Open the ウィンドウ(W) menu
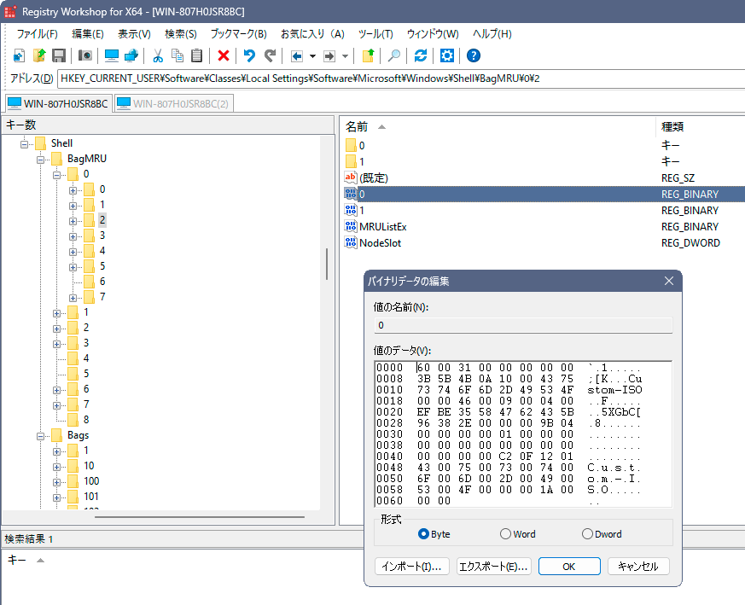Viewport: 745px width, 605px height. coord(433,34)
